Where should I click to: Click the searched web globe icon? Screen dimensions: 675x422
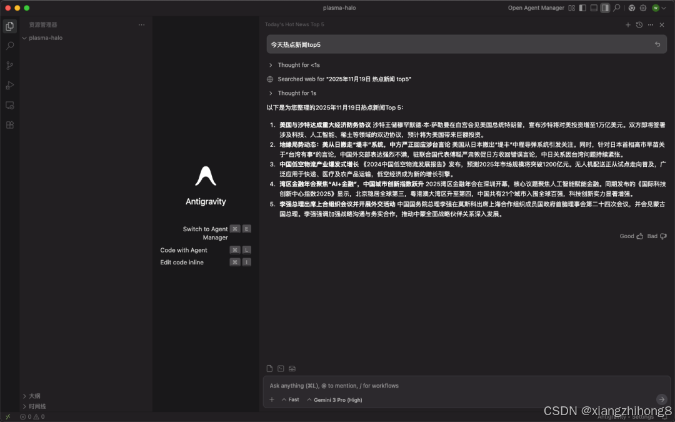270,79
